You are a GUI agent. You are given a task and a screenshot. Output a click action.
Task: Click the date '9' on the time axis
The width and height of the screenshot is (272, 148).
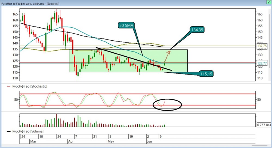coord(161,137)
